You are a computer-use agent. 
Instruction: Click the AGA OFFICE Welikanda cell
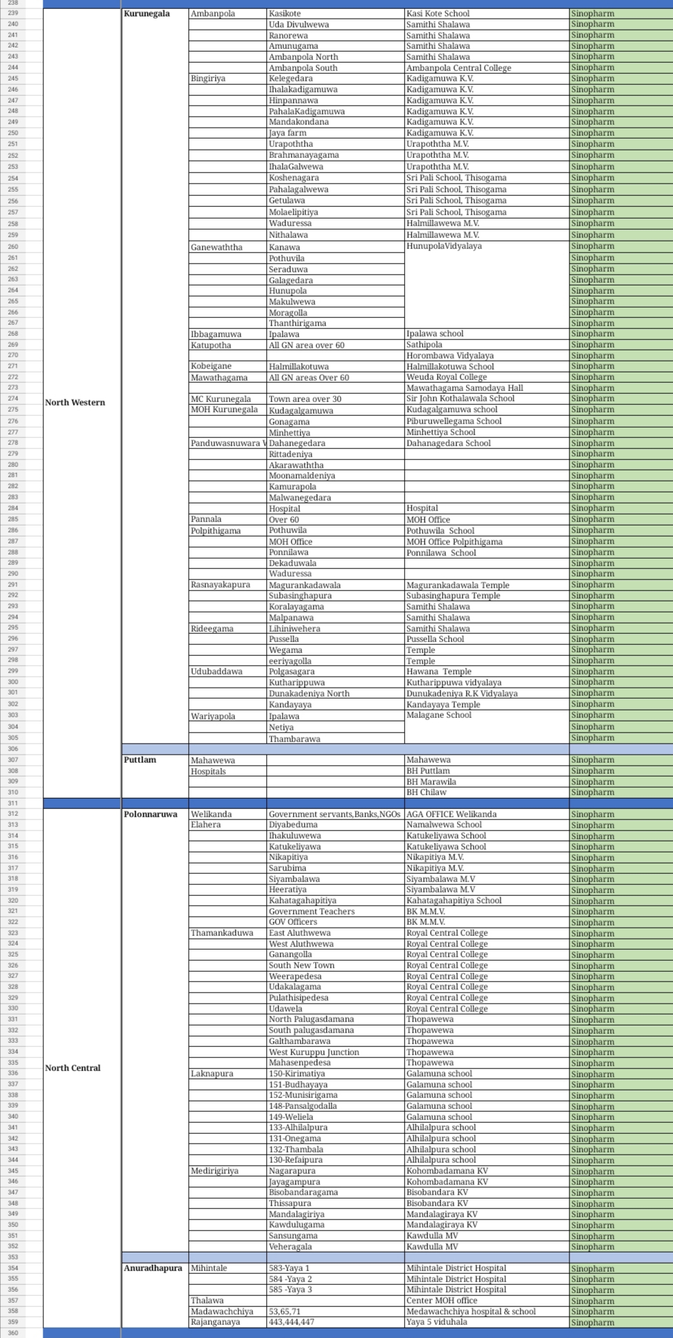coord(487,814)
